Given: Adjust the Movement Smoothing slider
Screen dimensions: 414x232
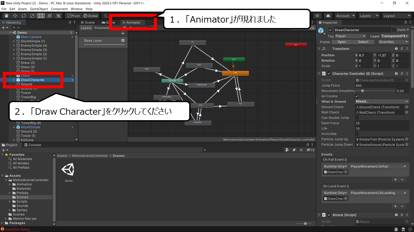Looking at the screenshot, I should pyautogui.click(x=375, y=91).
